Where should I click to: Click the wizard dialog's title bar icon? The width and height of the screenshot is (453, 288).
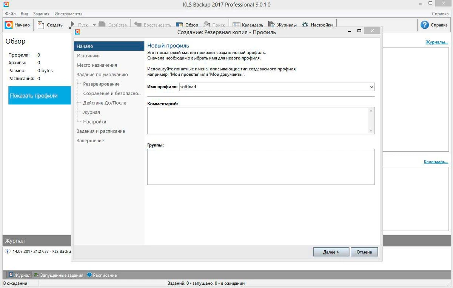point(77,32)
